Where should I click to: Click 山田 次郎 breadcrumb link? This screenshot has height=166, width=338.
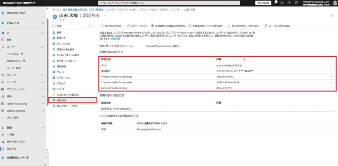point(190,10)
